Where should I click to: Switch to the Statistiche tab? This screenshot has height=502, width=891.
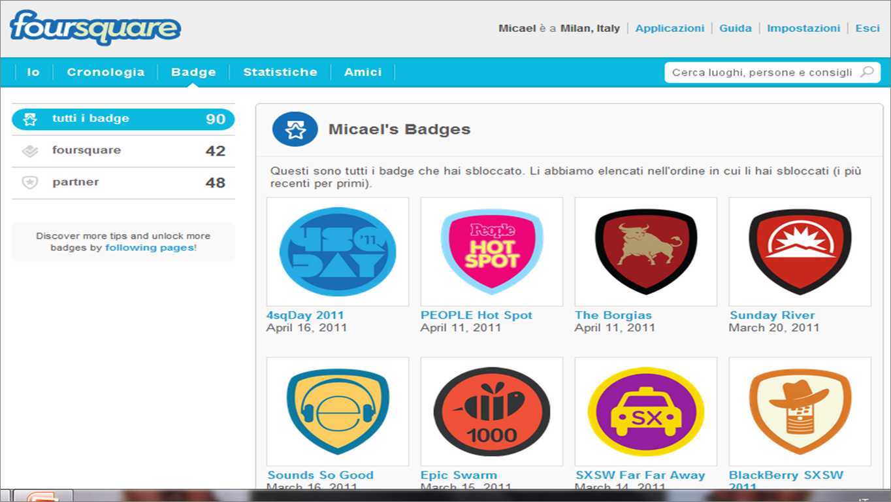pyautogui.click(x=280, y=72)
